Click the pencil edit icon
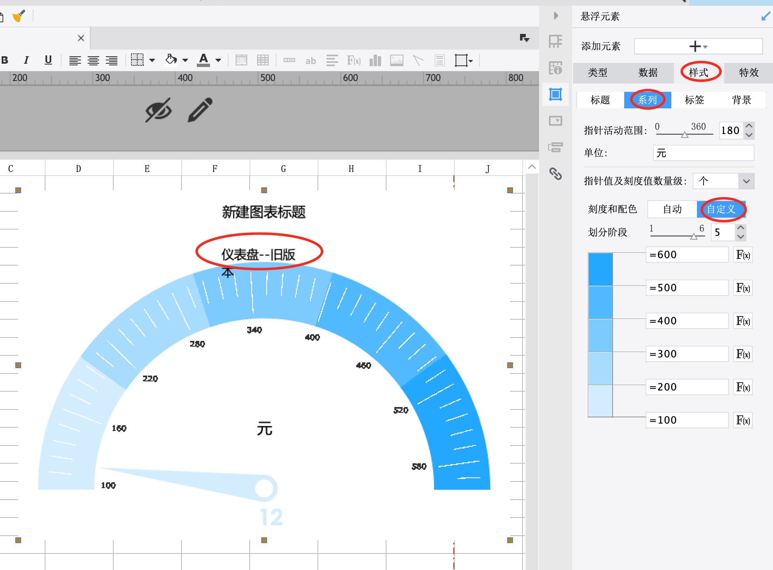 (x=200, y=110)
